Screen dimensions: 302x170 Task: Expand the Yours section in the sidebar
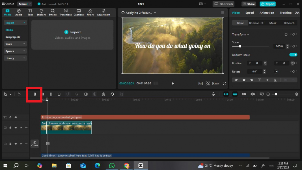[15, 44]
